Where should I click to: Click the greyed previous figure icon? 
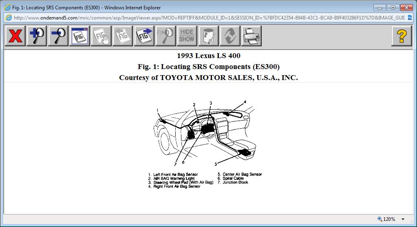coord(123,36)
